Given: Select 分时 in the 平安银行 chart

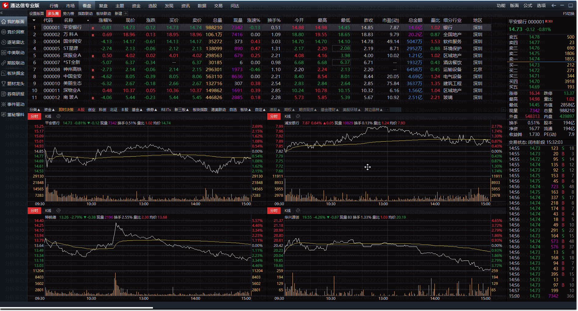Looking at the screenshot, I should click(34, 116).
